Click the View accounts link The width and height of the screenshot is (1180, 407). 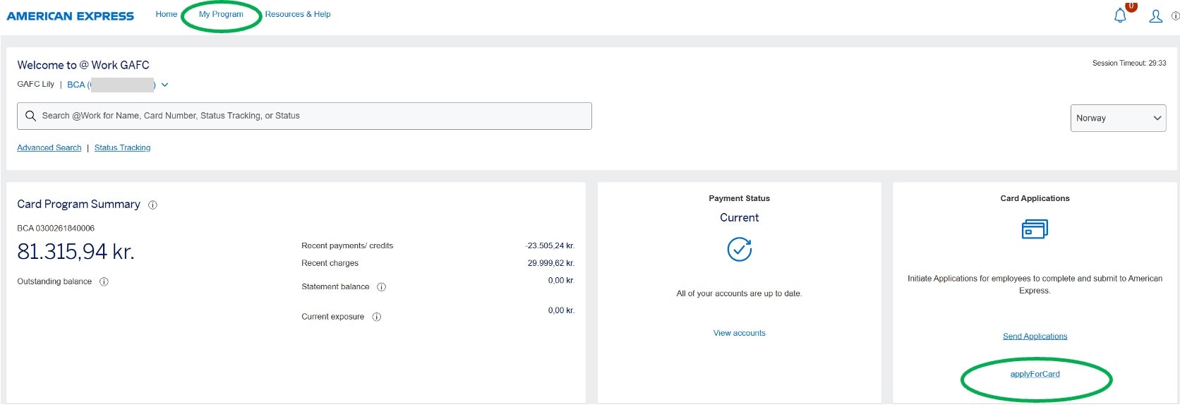tap(739, 333)
